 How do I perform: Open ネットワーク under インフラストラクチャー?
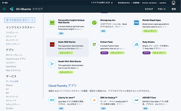12,40
